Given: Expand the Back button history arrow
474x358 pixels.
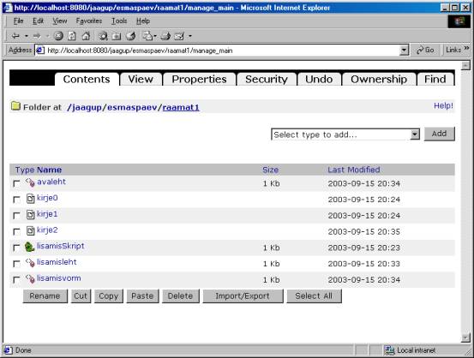Looking at the screenshot, I should 27,36.
